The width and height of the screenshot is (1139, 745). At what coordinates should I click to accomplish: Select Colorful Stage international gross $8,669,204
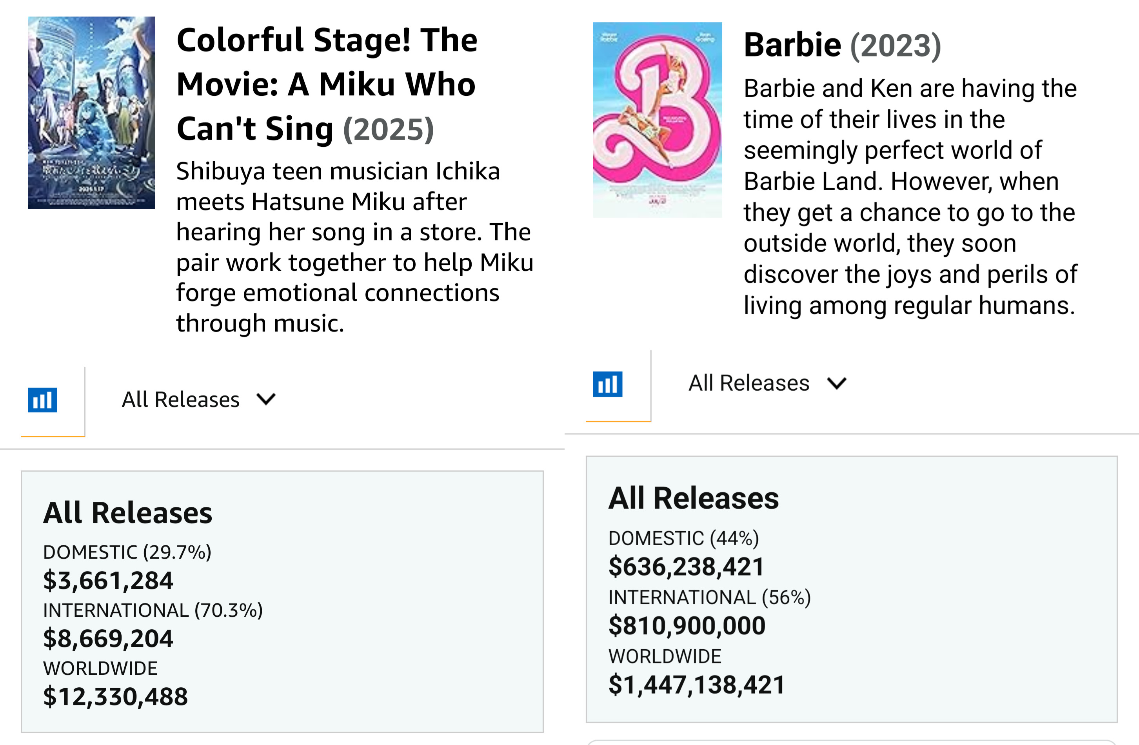coord(108,638)
